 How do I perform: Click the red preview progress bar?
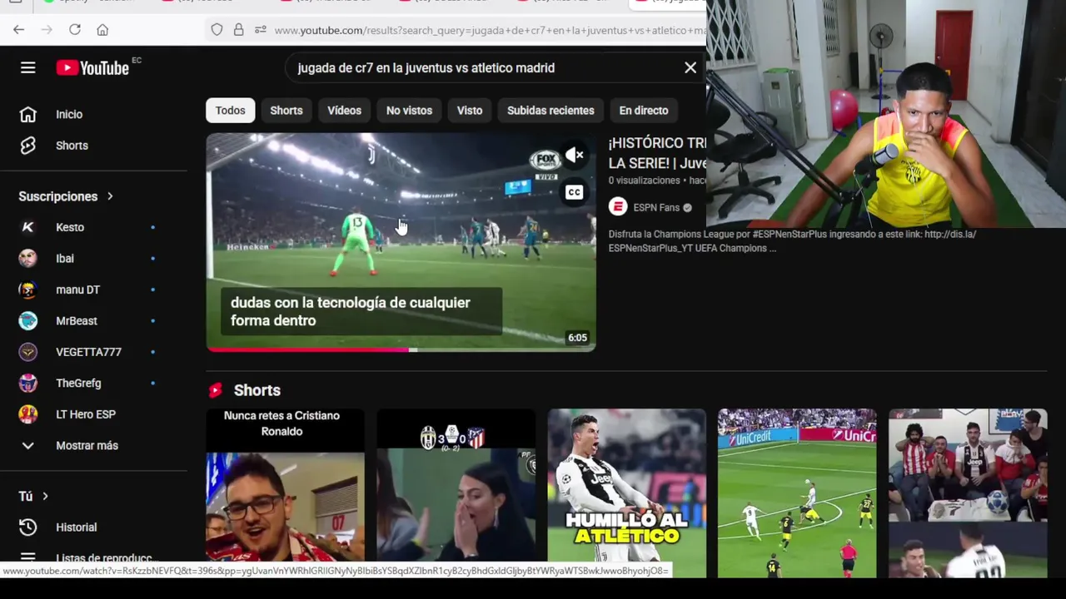point(308,350)
